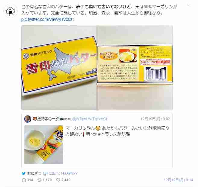Click the Twitter bird logo

point(24,173)
